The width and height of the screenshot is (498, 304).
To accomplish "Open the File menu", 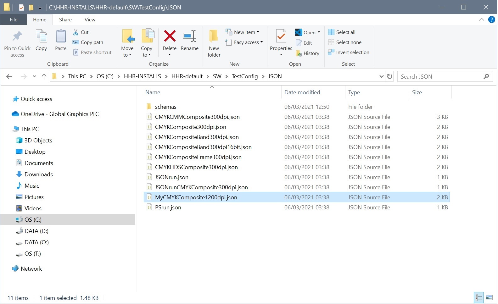I will click(14, 19).
